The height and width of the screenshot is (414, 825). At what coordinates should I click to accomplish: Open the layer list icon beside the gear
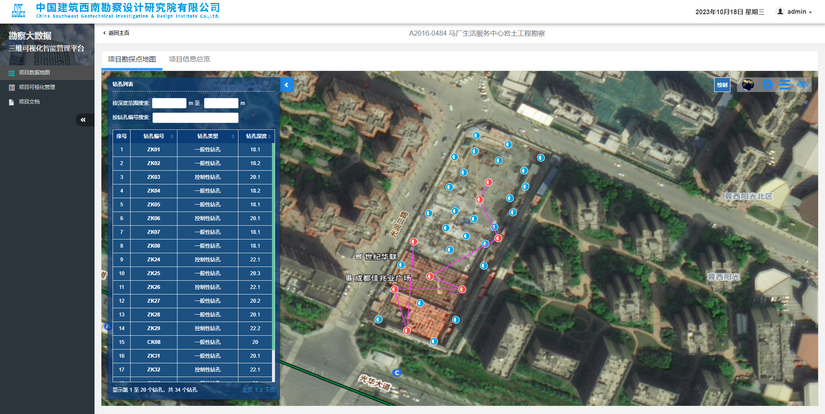[785, 85]
